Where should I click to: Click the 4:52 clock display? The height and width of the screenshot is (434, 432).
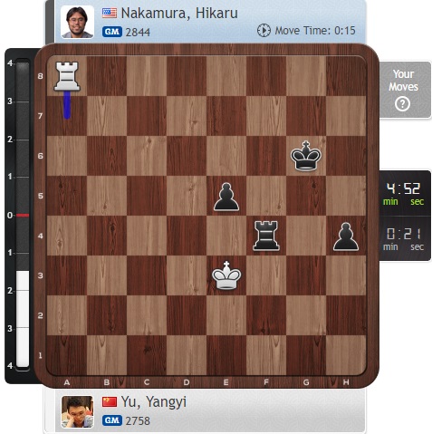click(405, 194)
